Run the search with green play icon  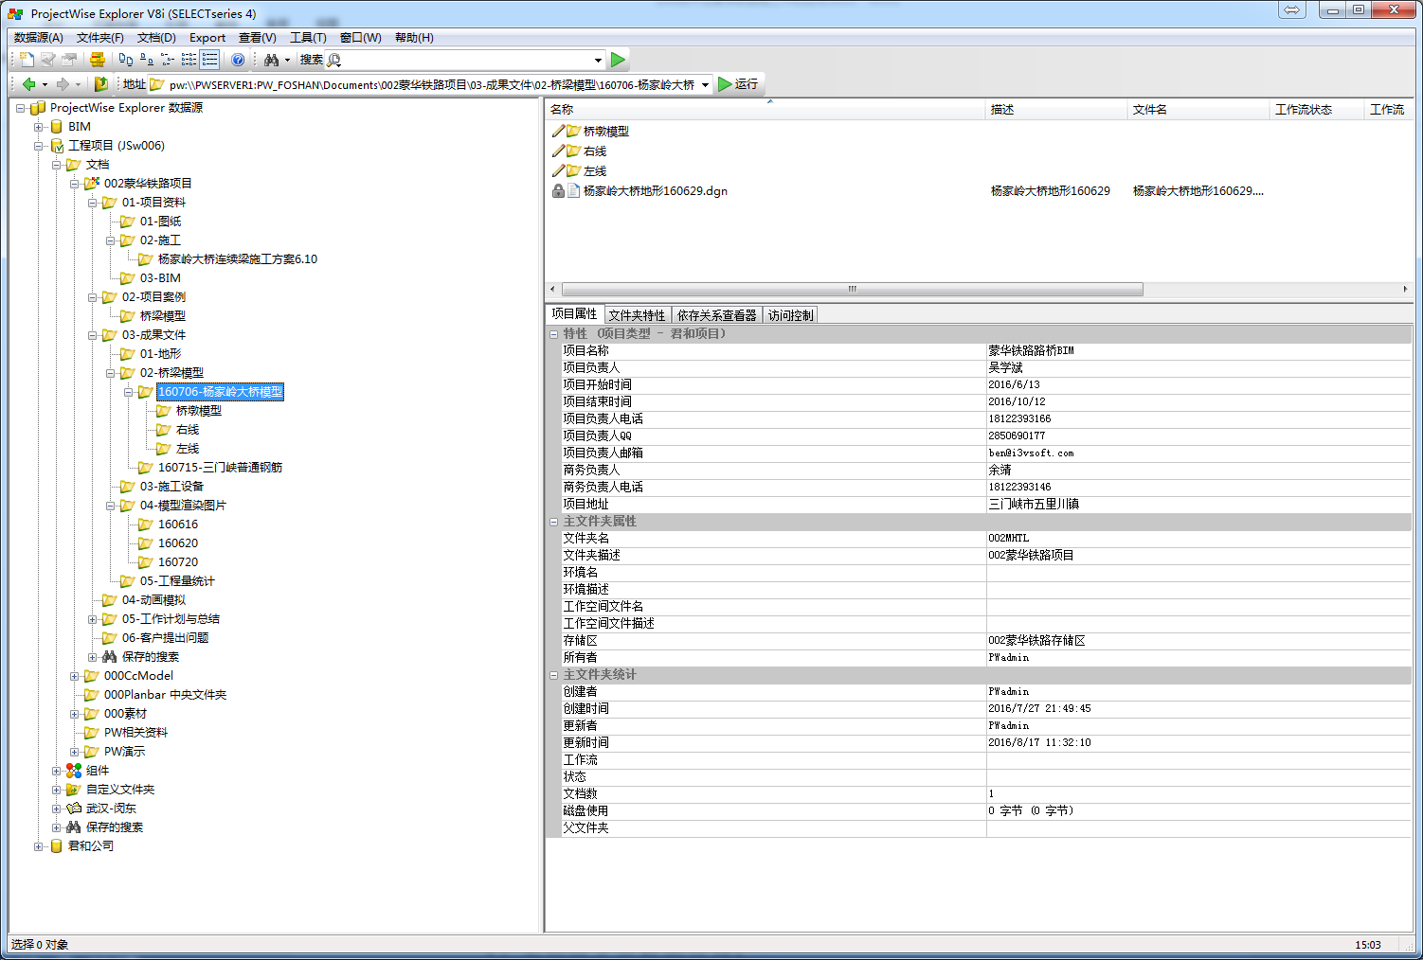tap(619, 60)
